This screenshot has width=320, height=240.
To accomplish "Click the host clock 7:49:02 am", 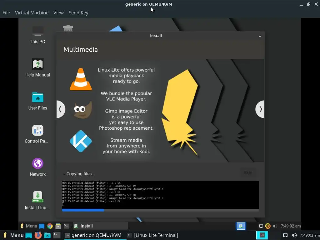I will click(310, 235).
